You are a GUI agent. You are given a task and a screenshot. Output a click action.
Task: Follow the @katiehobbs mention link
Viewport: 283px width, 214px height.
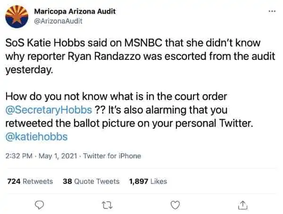(x=36, y=137)
